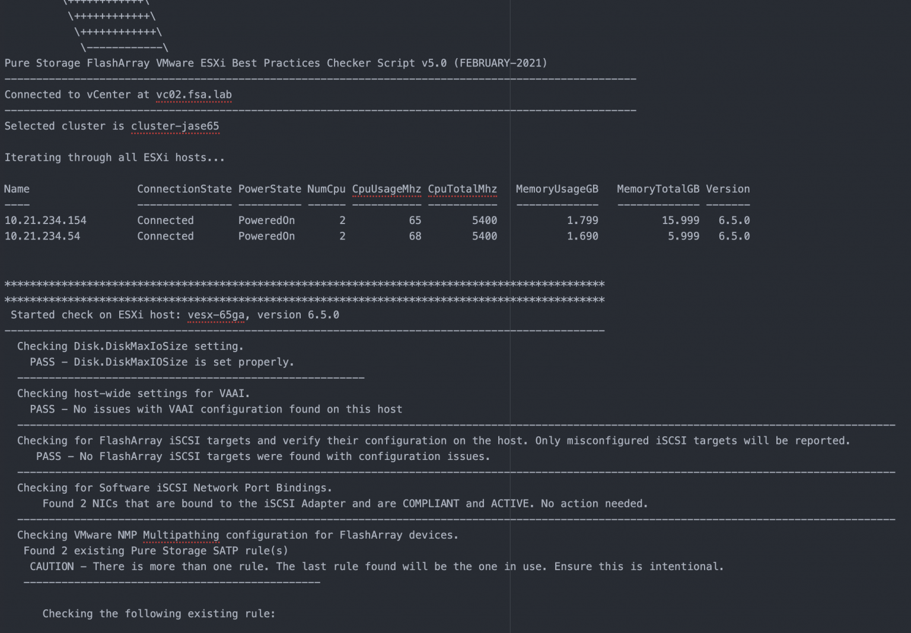This screenshot has height=633, width=911.
Task: Select the underlined CpuUsageMhz header
Action: click(386, 188)
